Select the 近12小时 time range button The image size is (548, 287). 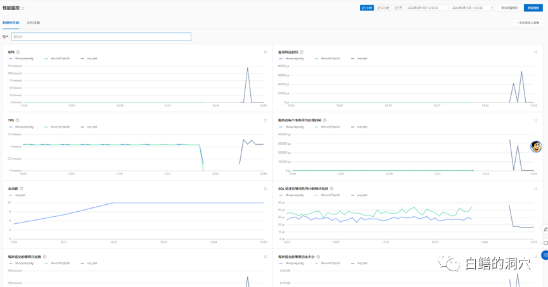click(383, 8)
